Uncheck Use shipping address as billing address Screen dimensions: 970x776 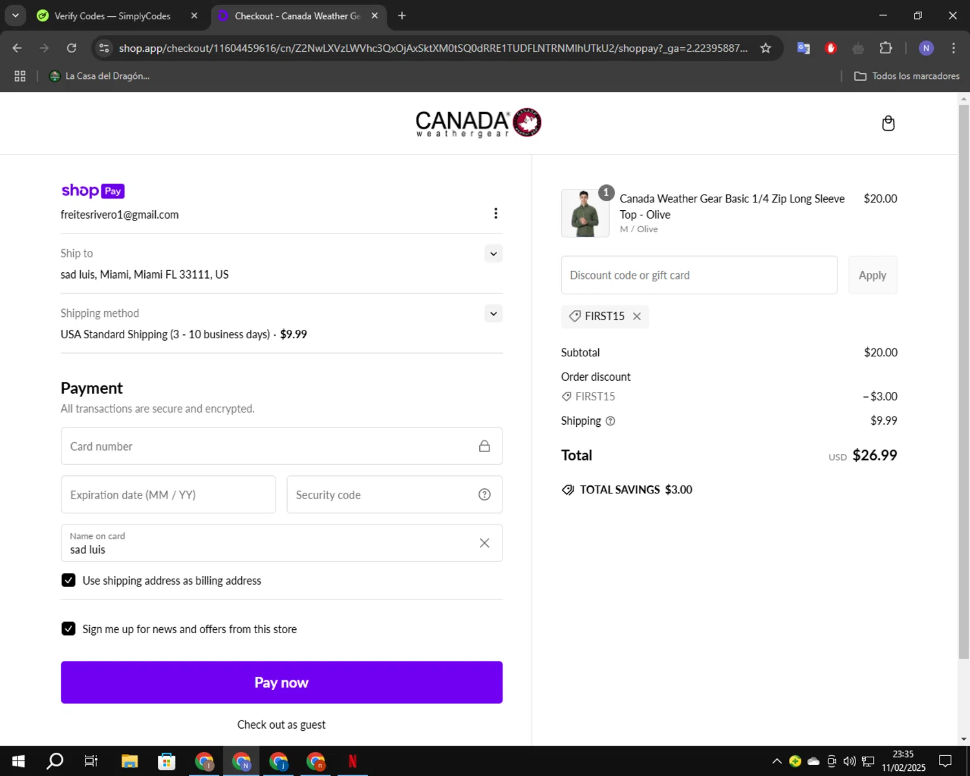tap(69, 580)
